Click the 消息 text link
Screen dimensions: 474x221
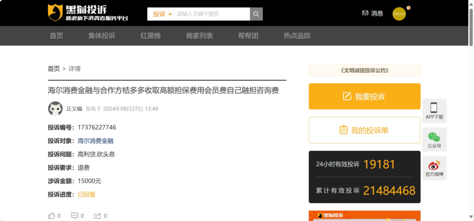(377, 13)
